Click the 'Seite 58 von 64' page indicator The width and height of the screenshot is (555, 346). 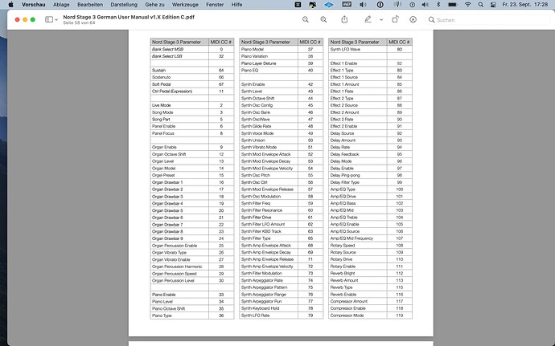(80, 23)
